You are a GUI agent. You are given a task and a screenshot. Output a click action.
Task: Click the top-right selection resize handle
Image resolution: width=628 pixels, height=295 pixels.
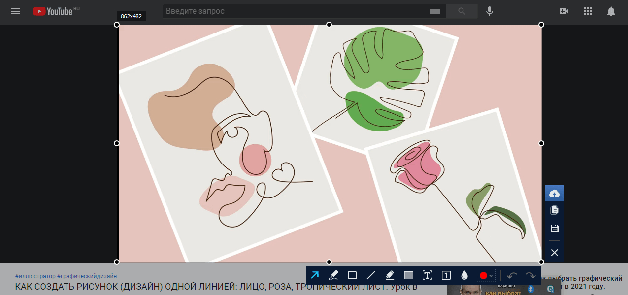point(541,25)
